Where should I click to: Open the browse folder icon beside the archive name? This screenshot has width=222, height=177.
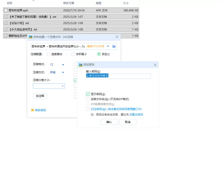click(114, 46)
